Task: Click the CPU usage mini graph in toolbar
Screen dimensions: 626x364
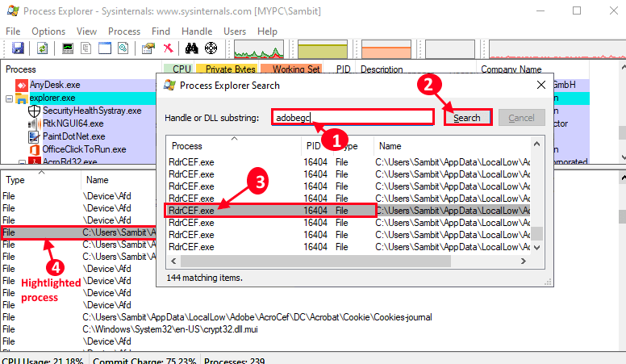Action: click(x=259, y=49)
